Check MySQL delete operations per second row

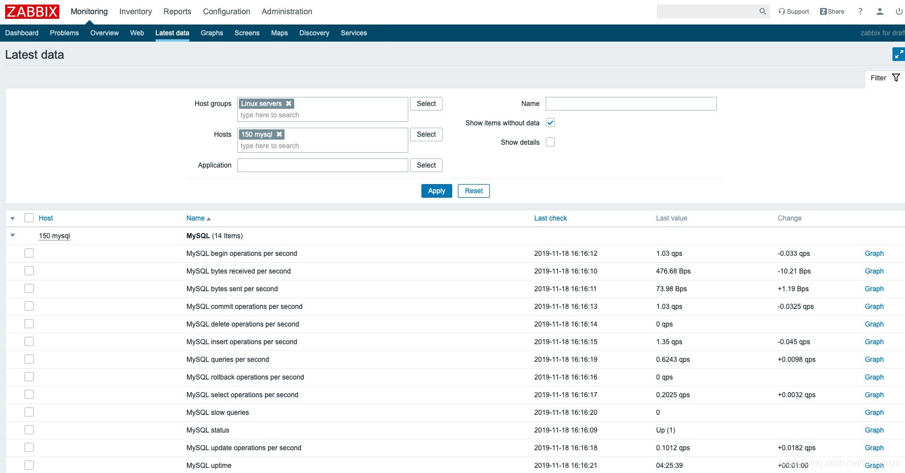pyautogui.click(x=29, y=324)
